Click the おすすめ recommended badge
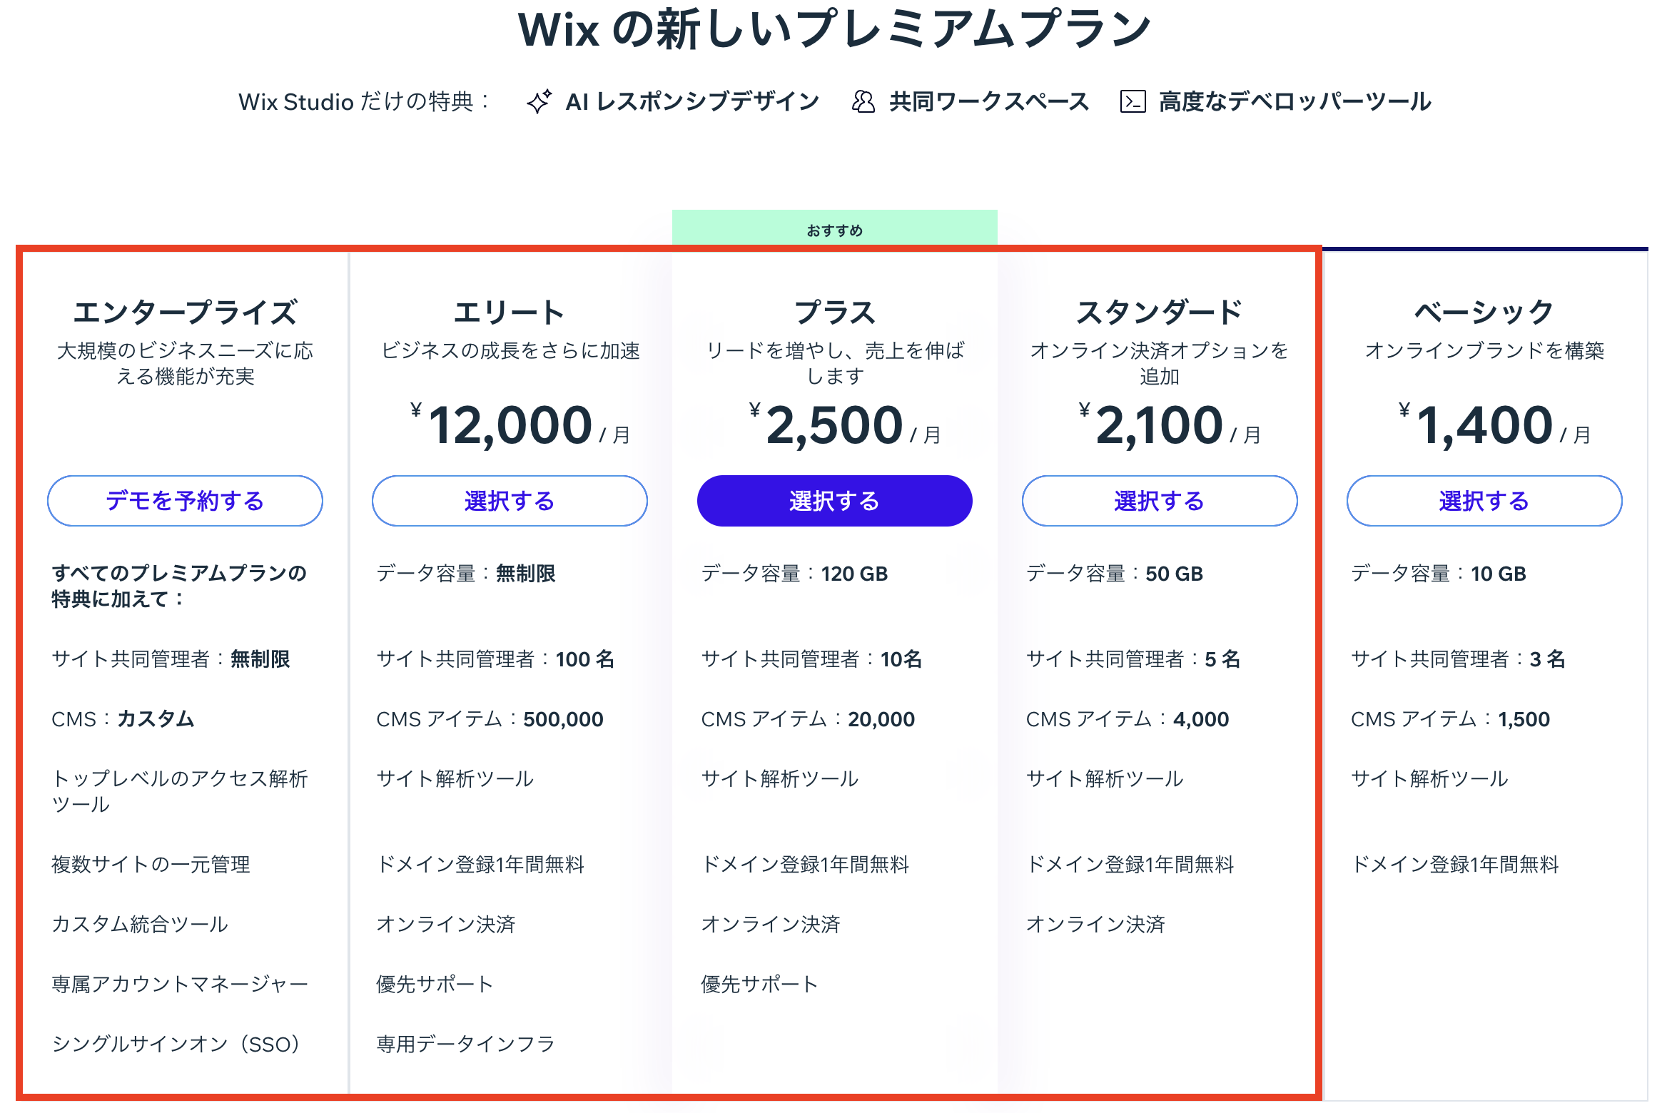Image resolution: width=1667 pixels, height=1113 pixels. (834, 230)
